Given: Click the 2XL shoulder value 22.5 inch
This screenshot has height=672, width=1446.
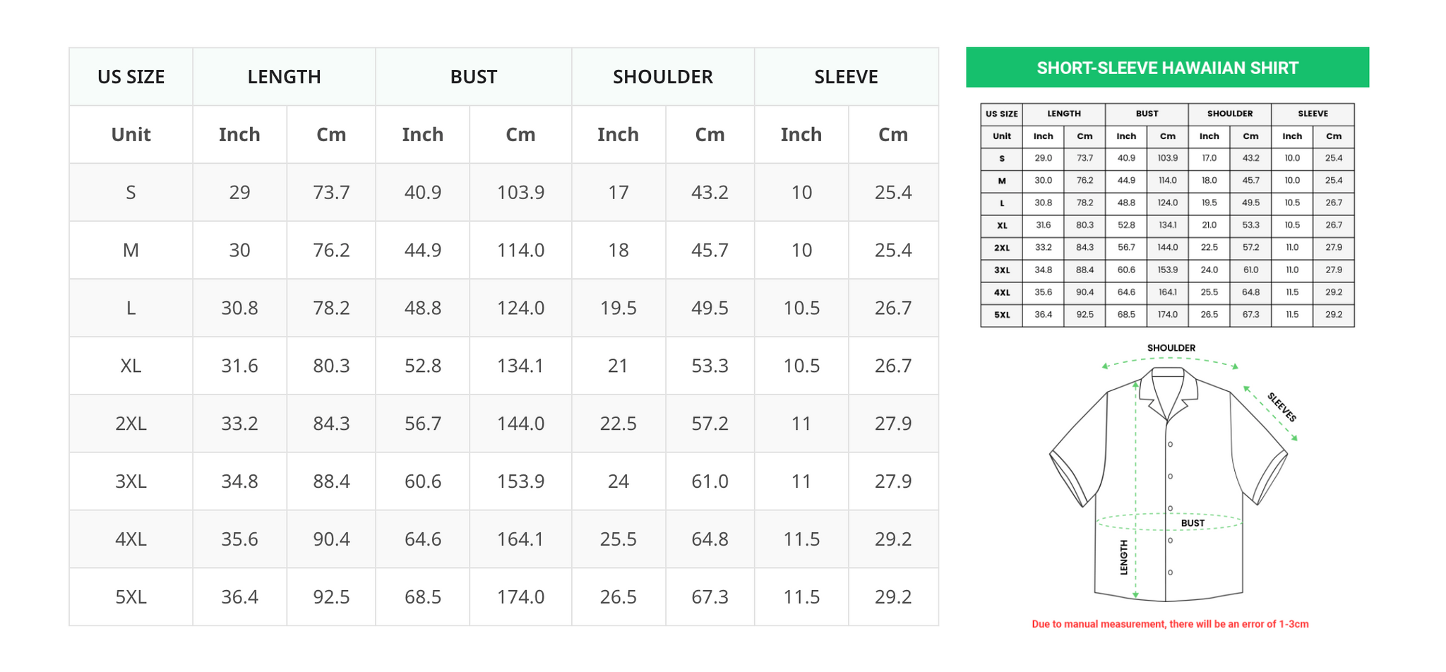Looking at the screenshot, I should click(619, 424).
